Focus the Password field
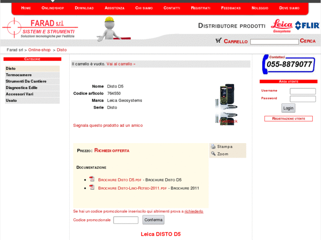 tap(303, 99)
